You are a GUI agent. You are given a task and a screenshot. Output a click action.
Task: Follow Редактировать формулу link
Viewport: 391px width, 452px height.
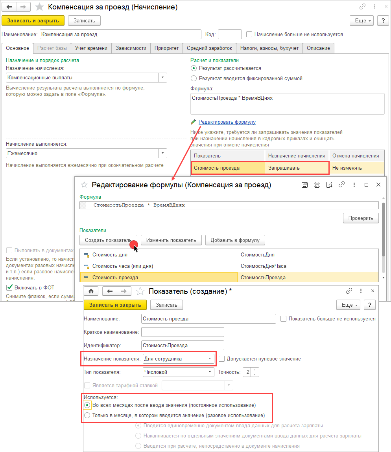tap(227, 122)
